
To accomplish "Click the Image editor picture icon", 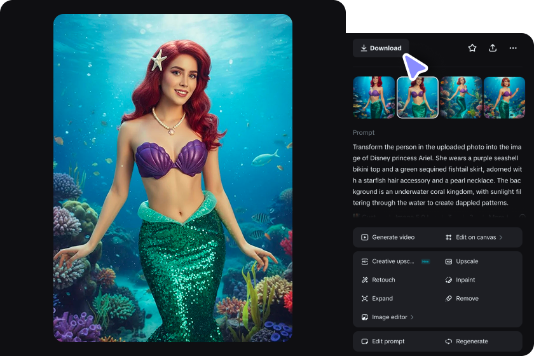I will 364,317.
